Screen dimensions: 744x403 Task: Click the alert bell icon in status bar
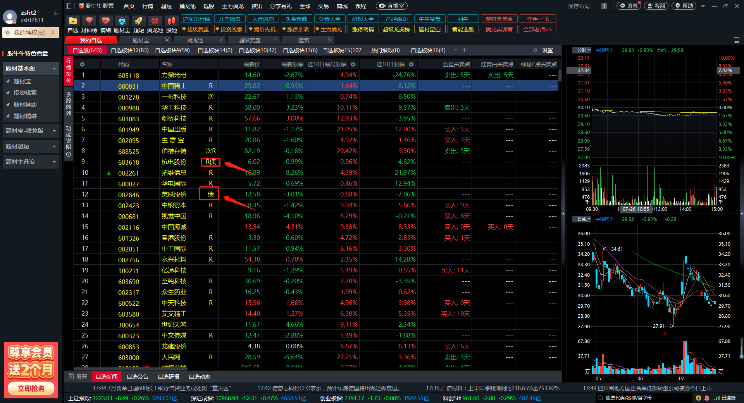pos(707,398)
